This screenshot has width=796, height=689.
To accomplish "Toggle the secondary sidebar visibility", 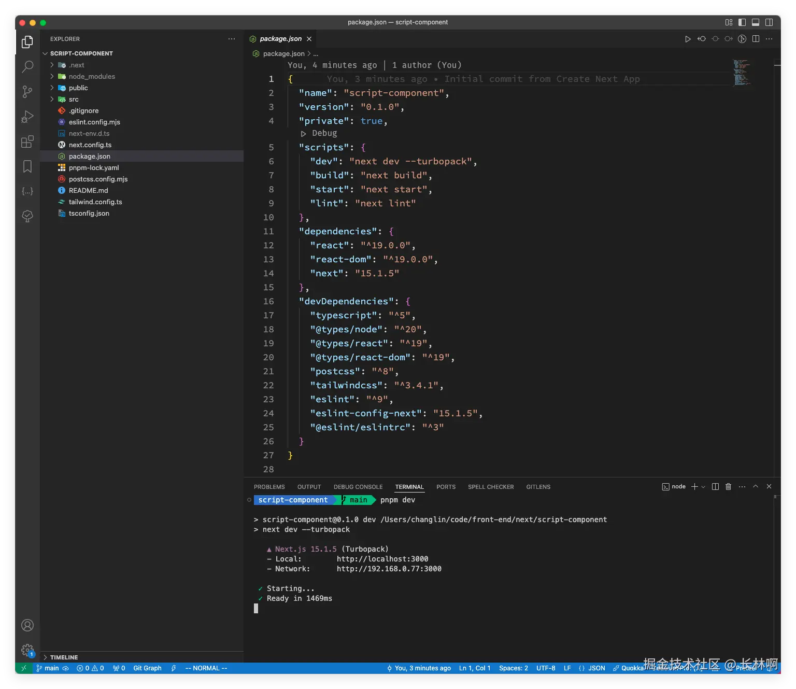I will coord(769,22).
